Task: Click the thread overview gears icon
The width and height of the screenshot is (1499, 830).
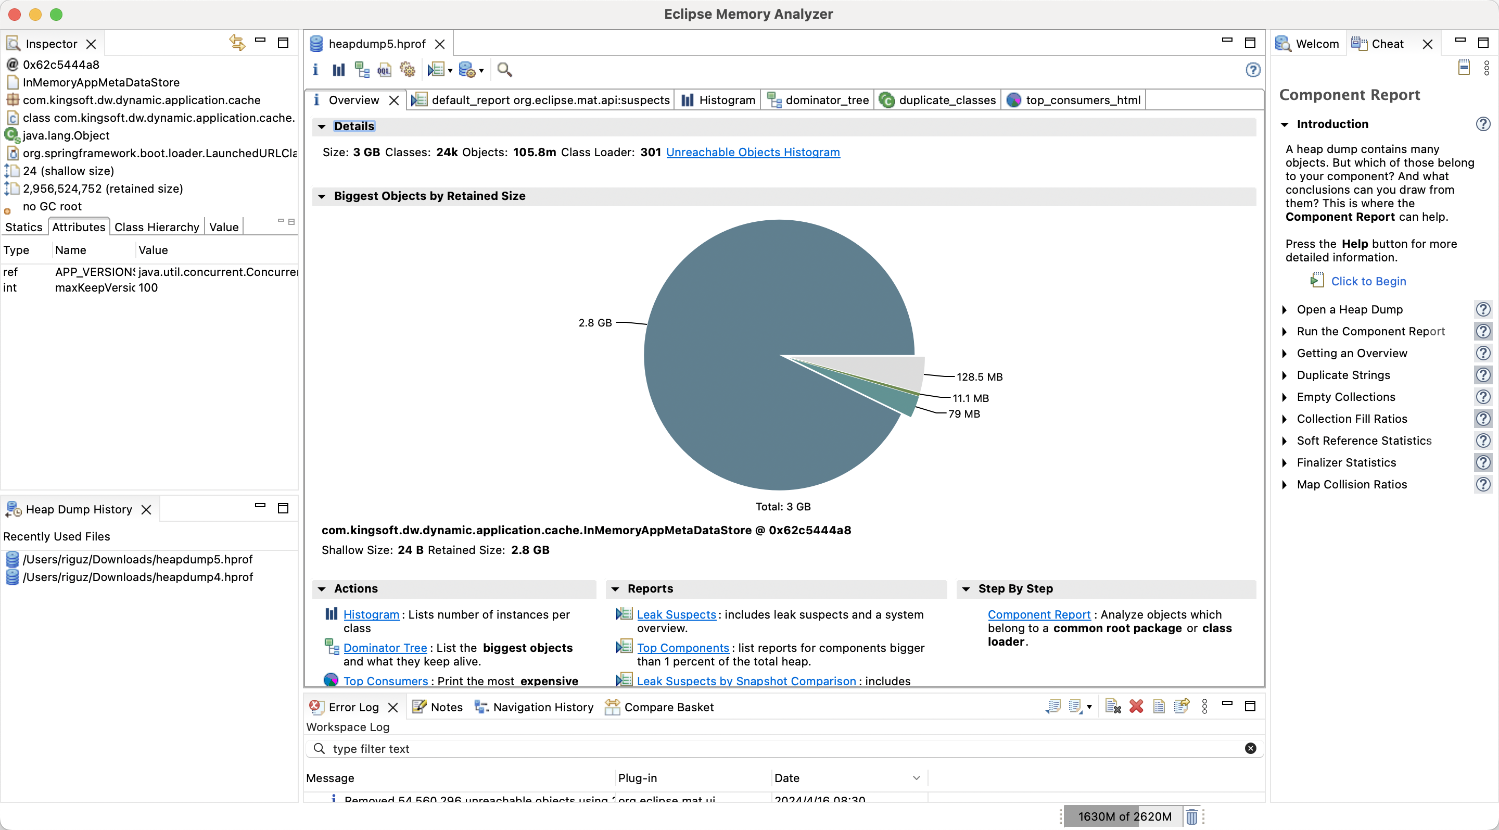Action: click(408, 70)
